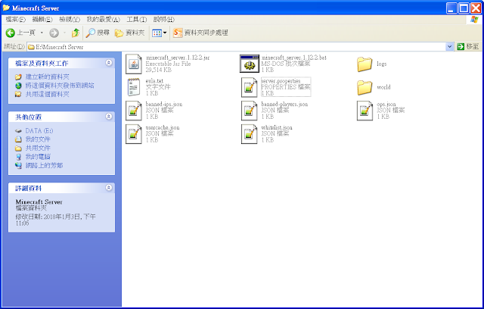
Task: Select the eula.txt document icon
Action: 134,87
